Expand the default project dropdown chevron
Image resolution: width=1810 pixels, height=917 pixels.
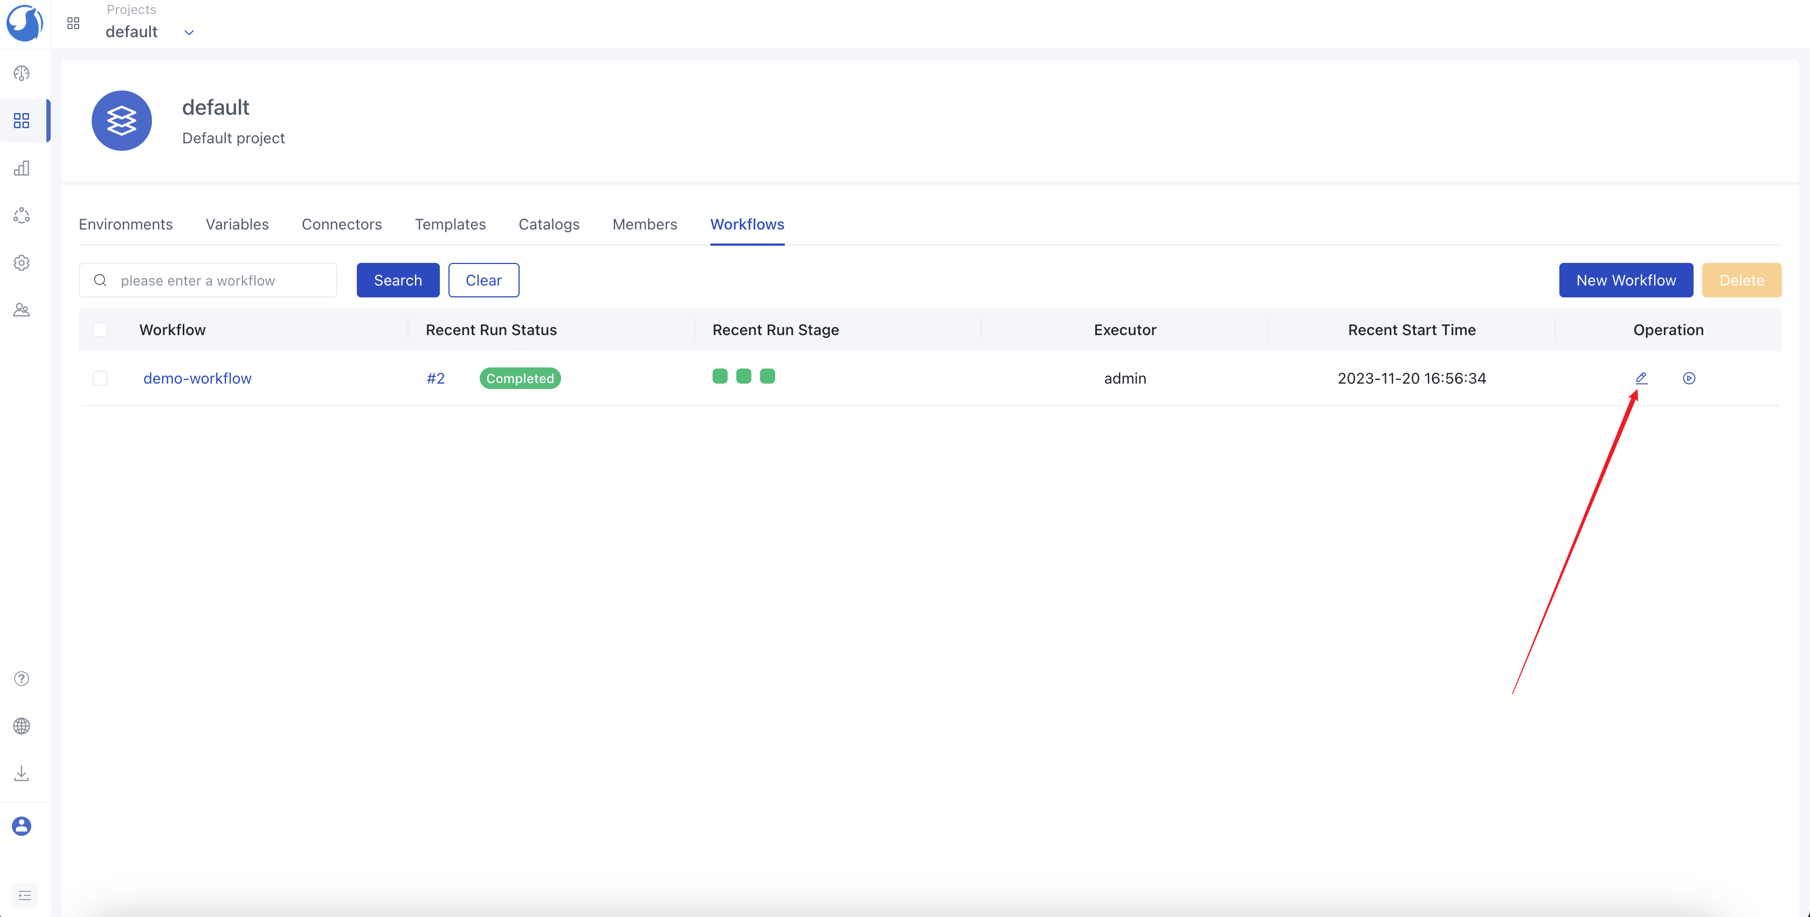(x=189, y=32)
